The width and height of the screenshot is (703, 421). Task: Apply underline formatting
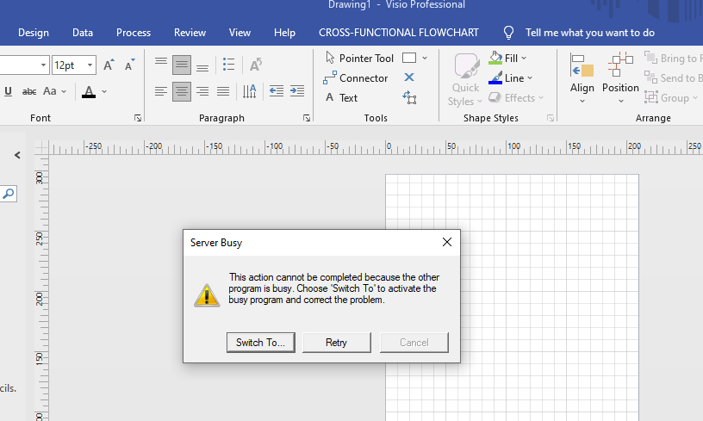tap(8, 91)
